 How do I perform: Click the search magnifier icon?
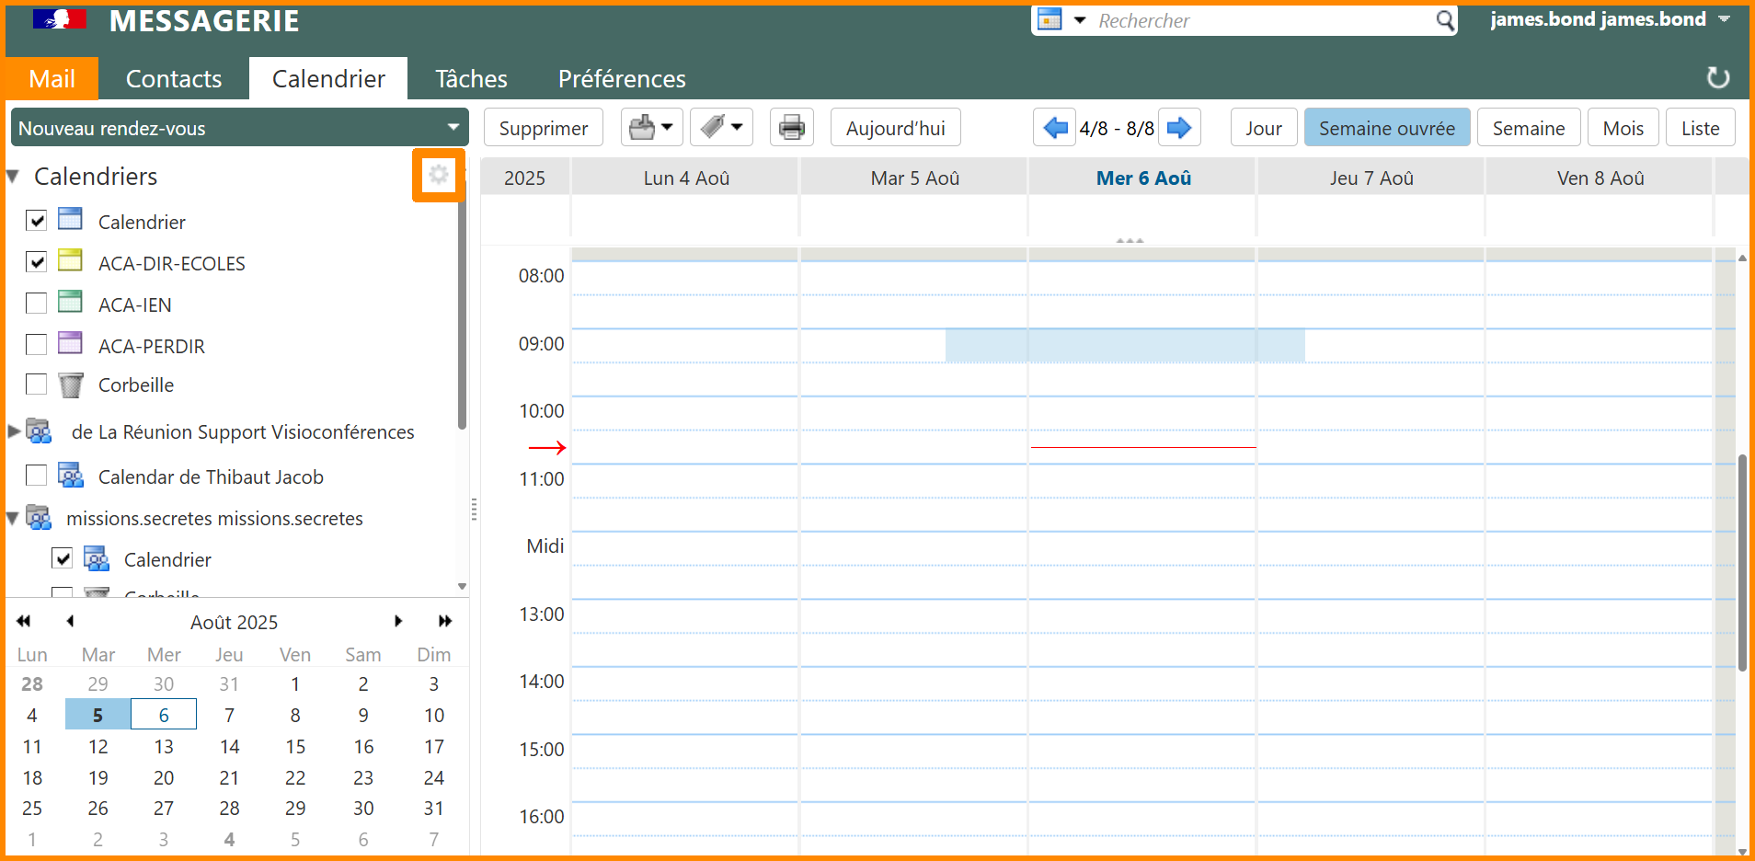point(1445,20)
